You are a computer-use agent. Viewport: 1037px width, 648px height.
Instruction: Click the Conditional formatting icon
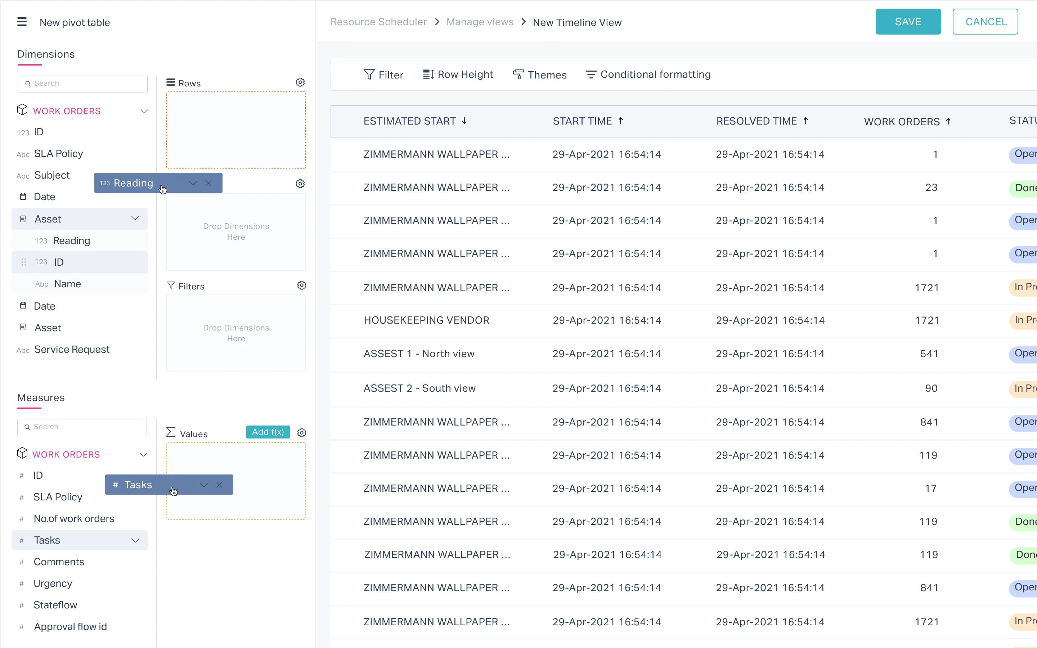coord(591,75)
